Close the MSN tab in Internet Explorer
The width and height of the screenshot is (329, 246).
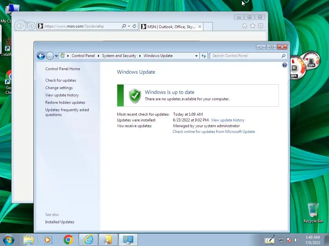200,27
